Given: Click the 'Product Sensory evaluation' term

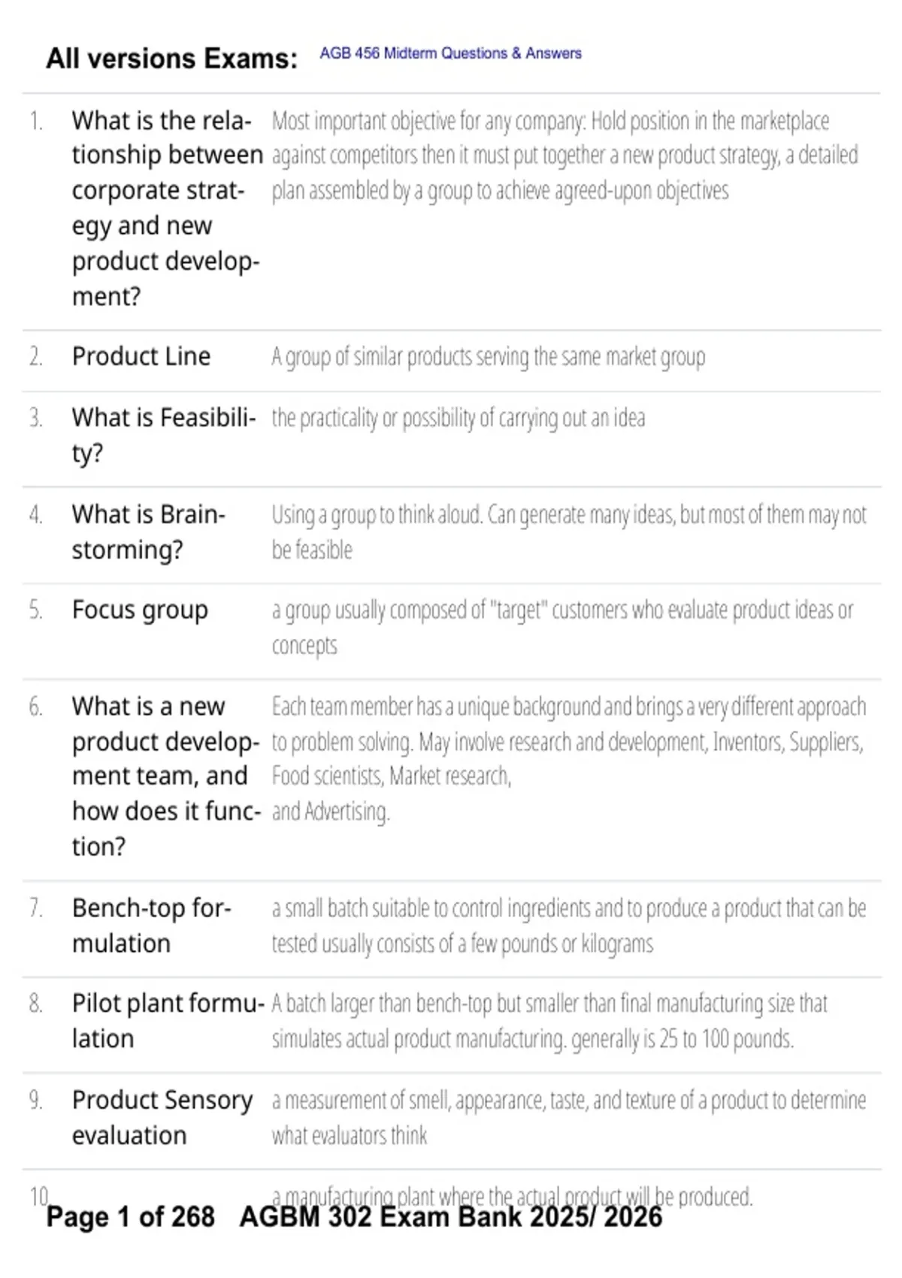Looking at the screenshot, I should [162, 1117].
